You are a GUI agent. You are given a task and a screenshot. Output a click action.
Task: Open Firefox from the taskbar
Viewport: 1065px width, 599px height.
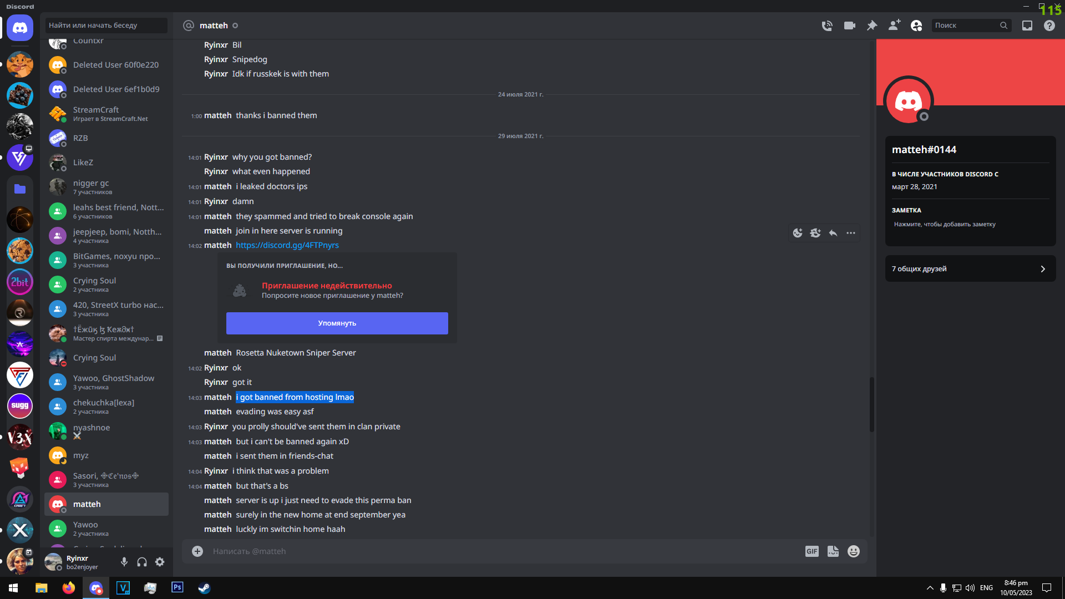point(68,588)
